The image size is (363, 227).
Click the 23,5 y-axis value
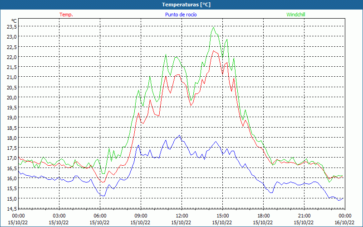tap(12, 26)
